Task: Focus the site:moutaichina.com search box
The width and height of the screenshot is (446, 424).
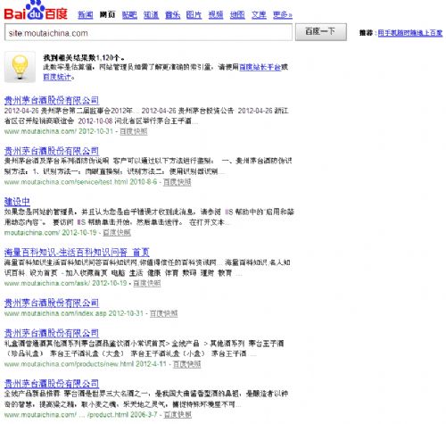Action: click(148, 32)
